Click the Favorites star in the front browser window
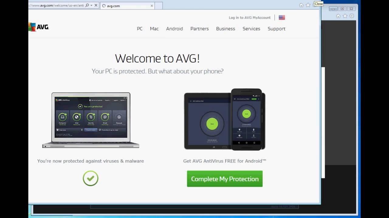389x218 pixels. (308, 5)
